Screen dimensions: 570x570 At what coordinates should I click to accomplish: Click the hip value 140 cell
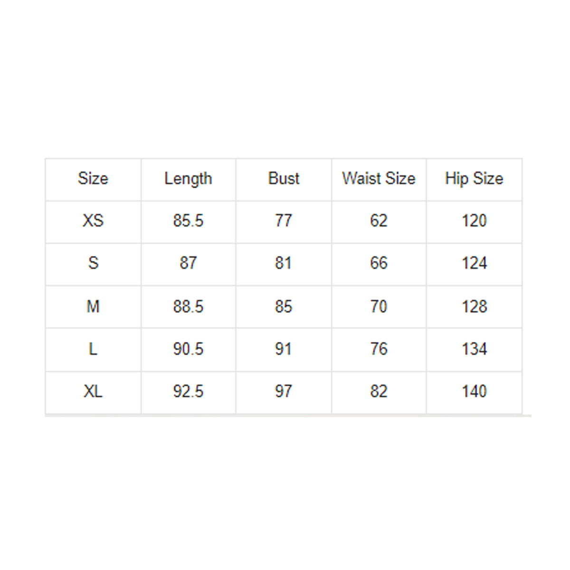pyautogui.click(x=474, y=391)
